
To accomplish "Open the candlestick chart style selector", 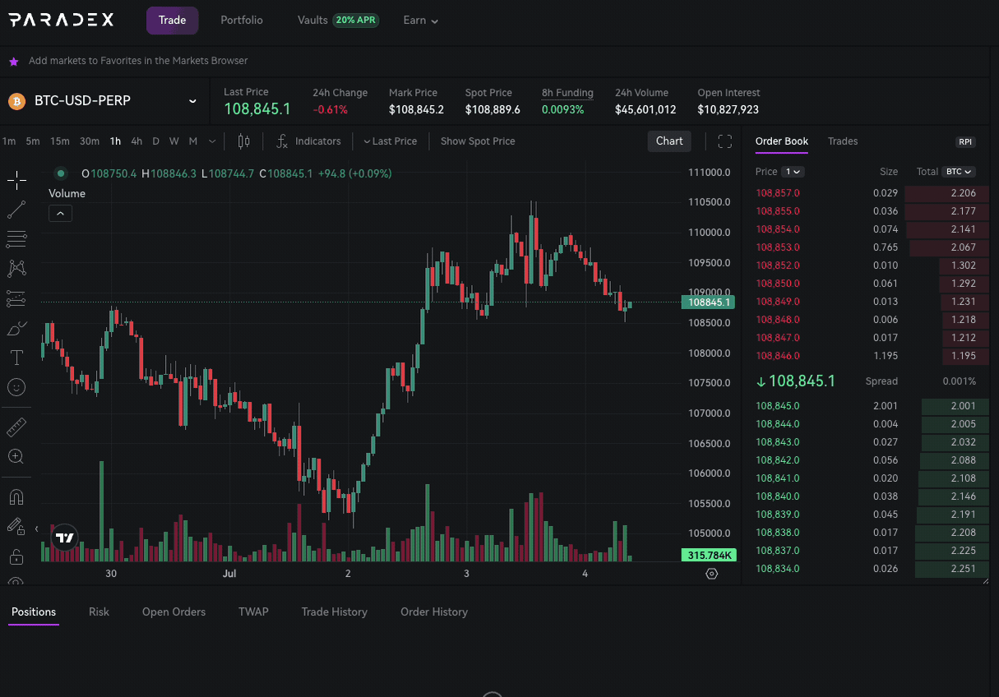I will tap(243, 141).
